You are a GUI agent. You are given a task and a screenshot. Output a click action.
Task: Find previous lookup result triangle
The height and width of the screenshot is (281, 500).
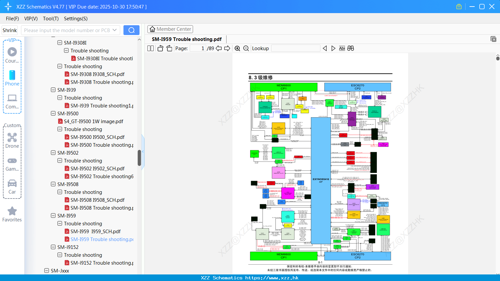point(325,48)
